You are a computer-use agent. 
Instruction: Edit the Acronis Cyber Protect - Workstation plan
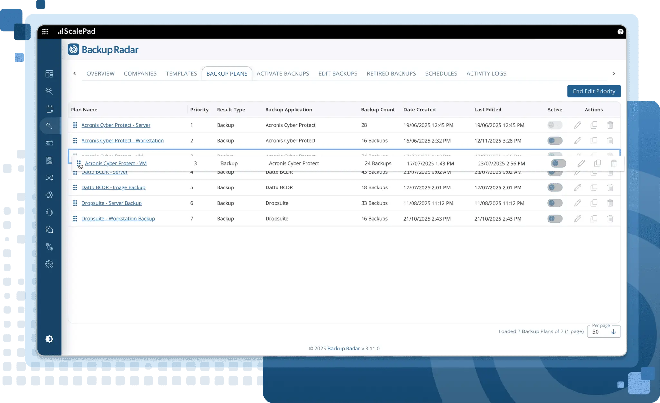[577, 140]
